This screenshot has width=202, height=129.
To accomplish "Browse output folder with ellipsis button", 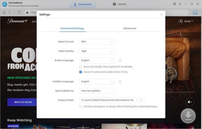I will coord(141,100).
